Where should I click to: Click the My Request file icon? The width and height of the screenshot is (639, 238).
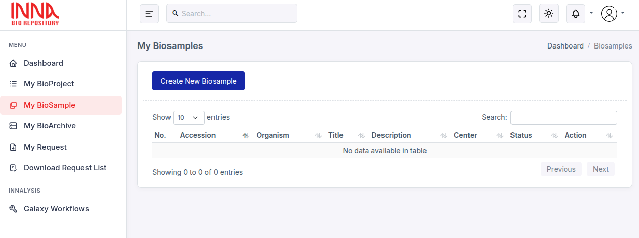point(14,147)
